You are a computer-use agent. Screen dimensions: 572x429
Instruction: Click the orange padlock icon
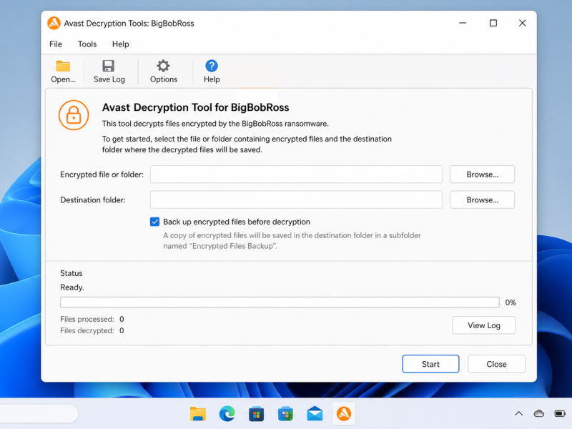click(74, 115)
